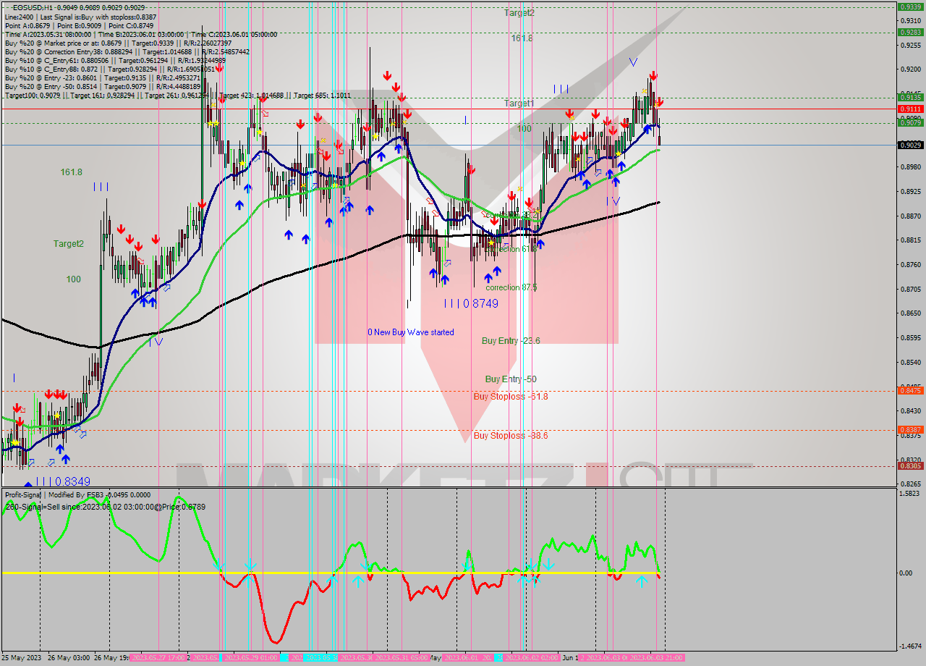The width and height of the screenshot is (926, 666).
Task: Click the 'Buy Entry -23.6' label
Action: tap(511, 340)
